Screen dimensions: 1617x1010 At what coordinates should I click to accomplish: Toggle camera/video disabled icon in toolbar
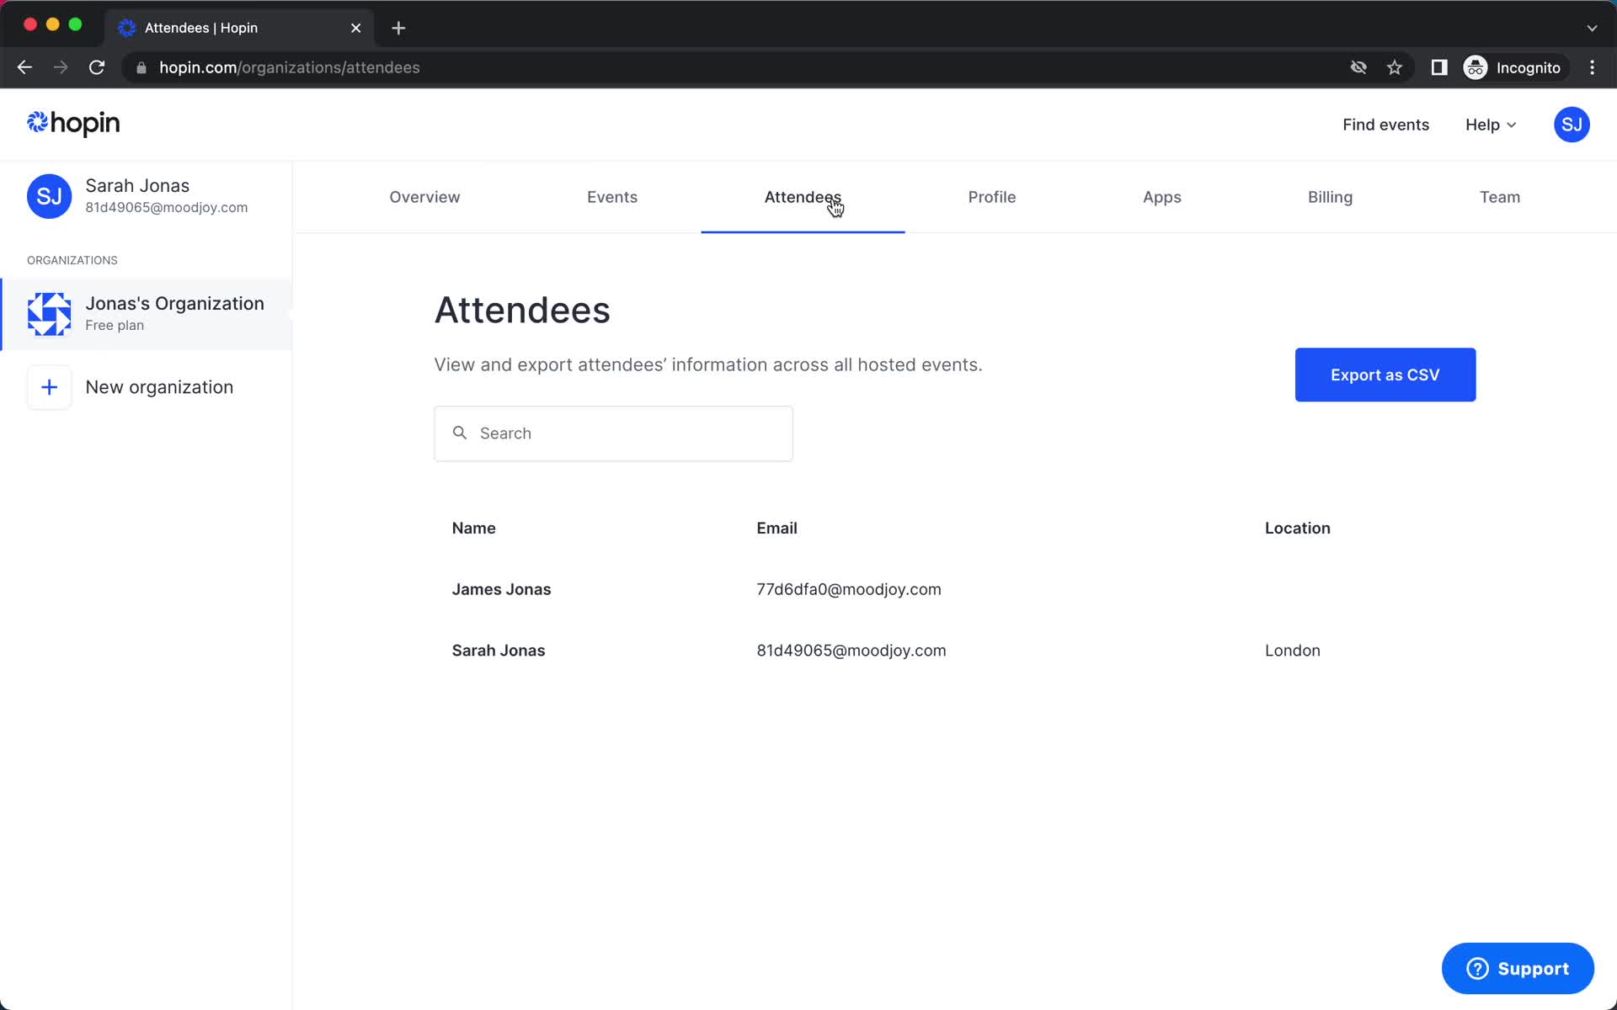pyautogui.click(x=1358, y=67)
